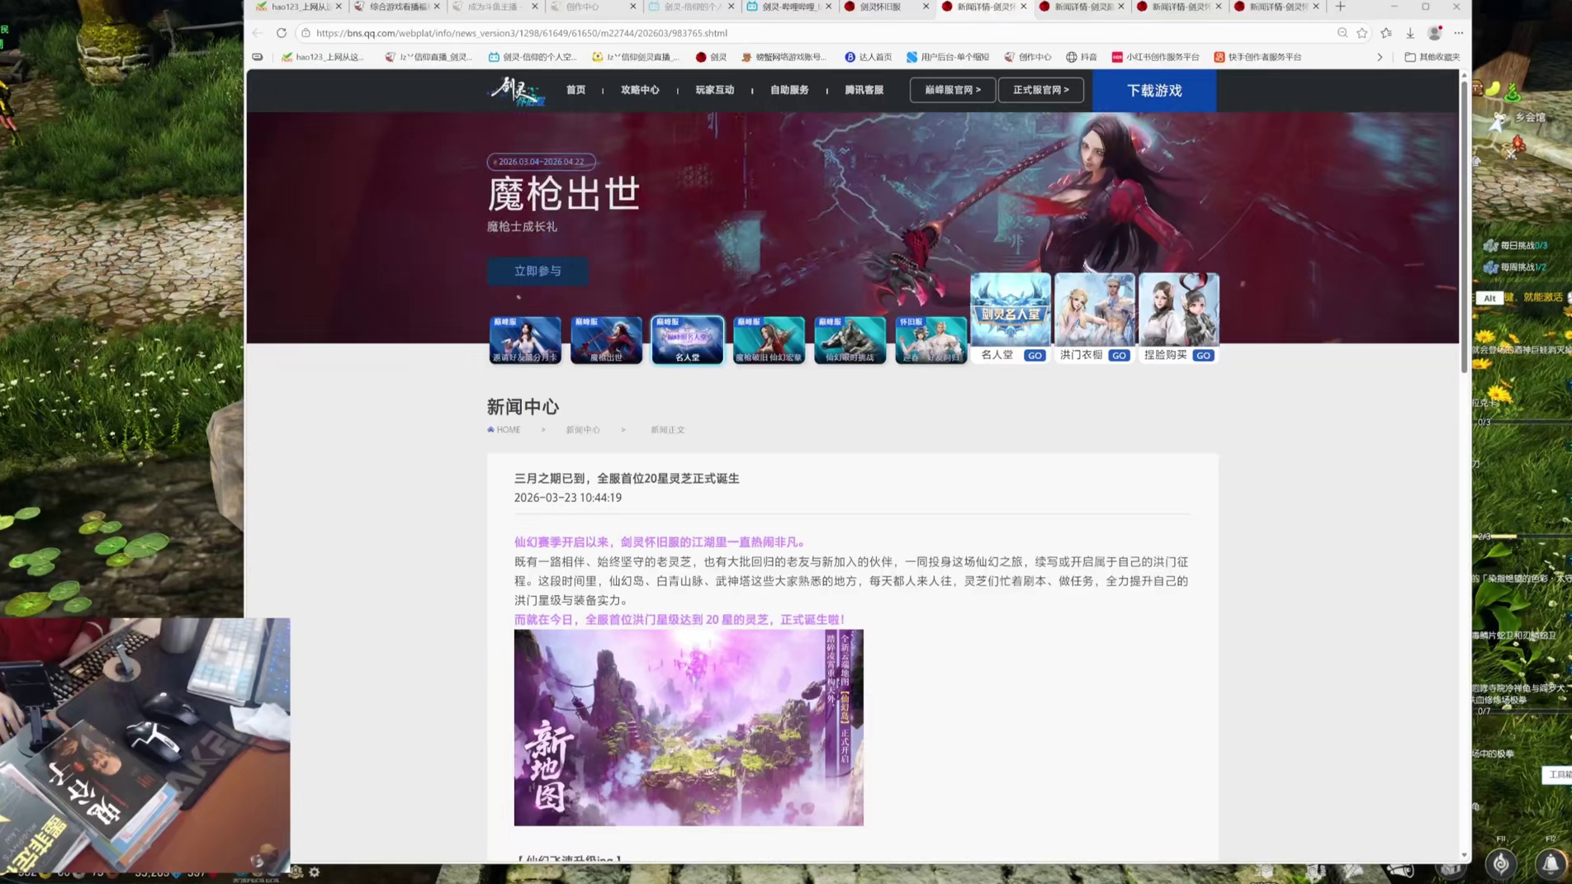Click the leftmost icon on bookmarks bar
Viewport: 1572px width, 884px height.
(x=258, y=57)
